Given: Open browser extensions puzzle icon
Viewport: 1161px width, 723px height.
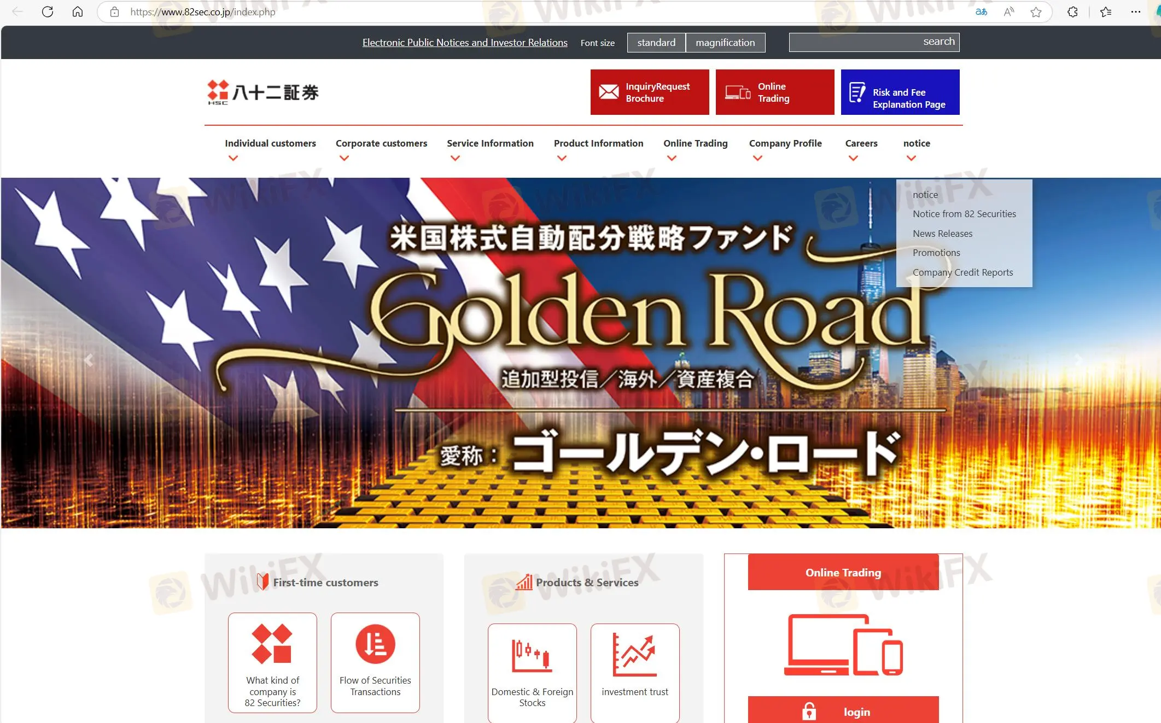Looking at the screenshot, I should coord(1072,12).
